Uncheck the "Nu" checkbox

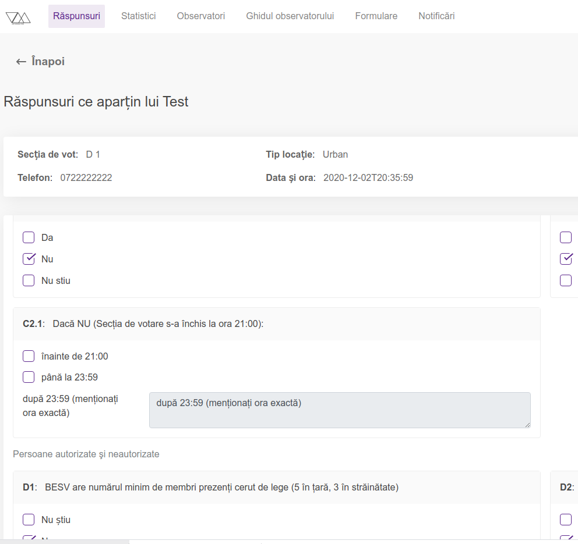click(29, 258)
